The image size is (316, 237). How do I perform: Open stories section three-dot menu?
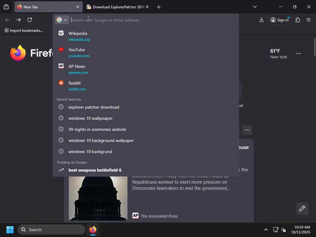[247, 130]
